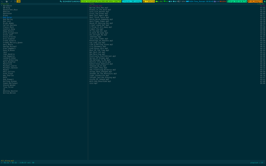This screenshot has width=266, height=166.
Task: Click the cyan running processes status block
Action: (x=132, y=1)
